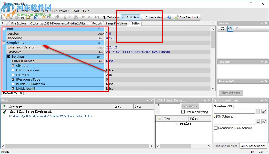Open the source preview icon in Preview panel
The height and width of the screenshot is (154, 269).
pyautogui.click(x=230, y=29)
